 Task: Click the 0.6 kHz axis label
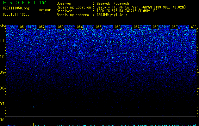coord(3,120)
